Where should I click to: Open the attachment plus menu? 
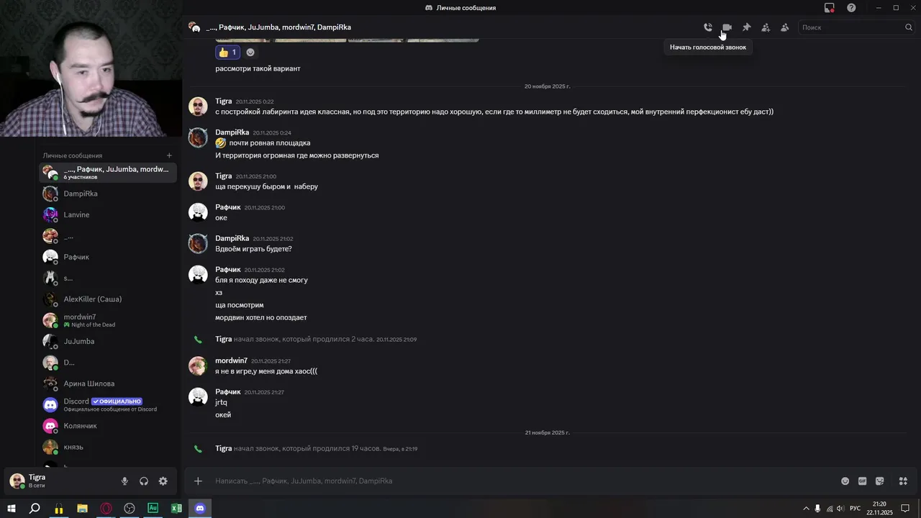[198, 481]
